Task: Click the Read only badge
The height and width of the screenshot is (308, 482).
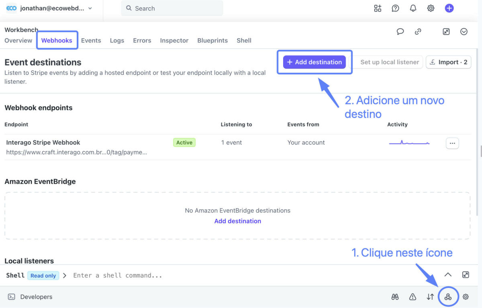Action: coord(43,275)
